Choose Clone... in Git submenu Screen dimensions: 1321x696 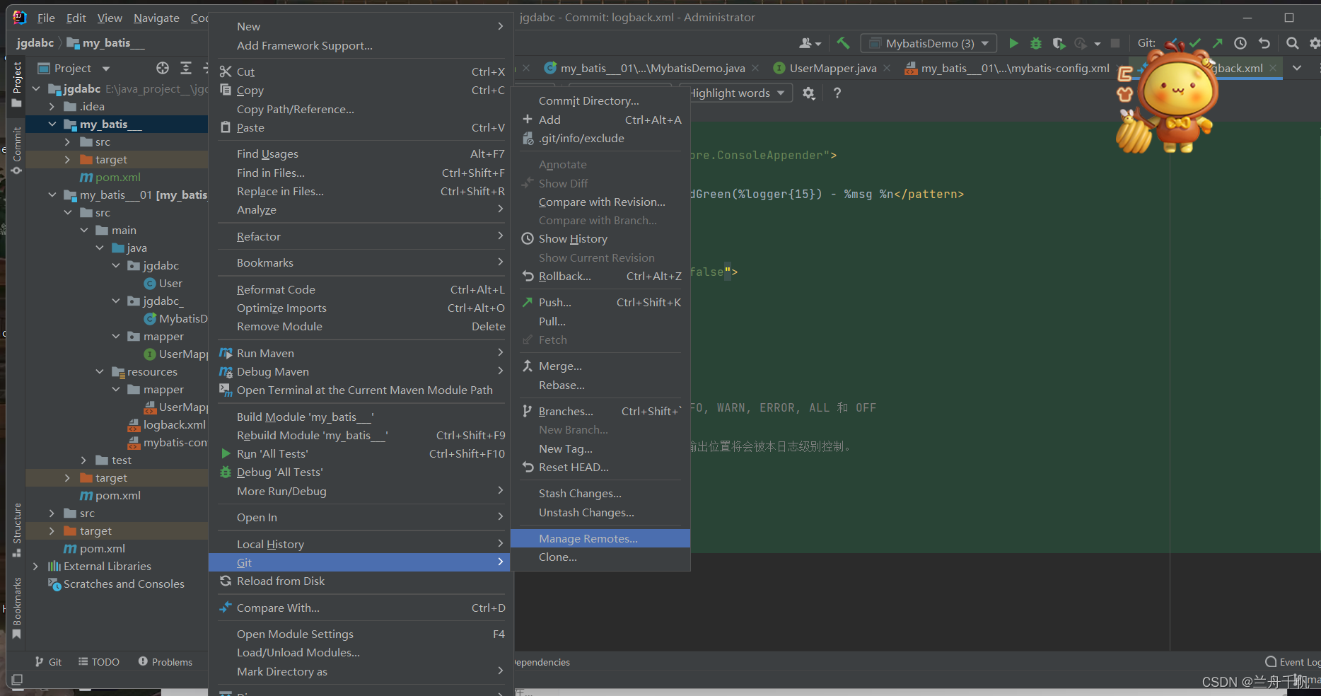coord(600,557)
